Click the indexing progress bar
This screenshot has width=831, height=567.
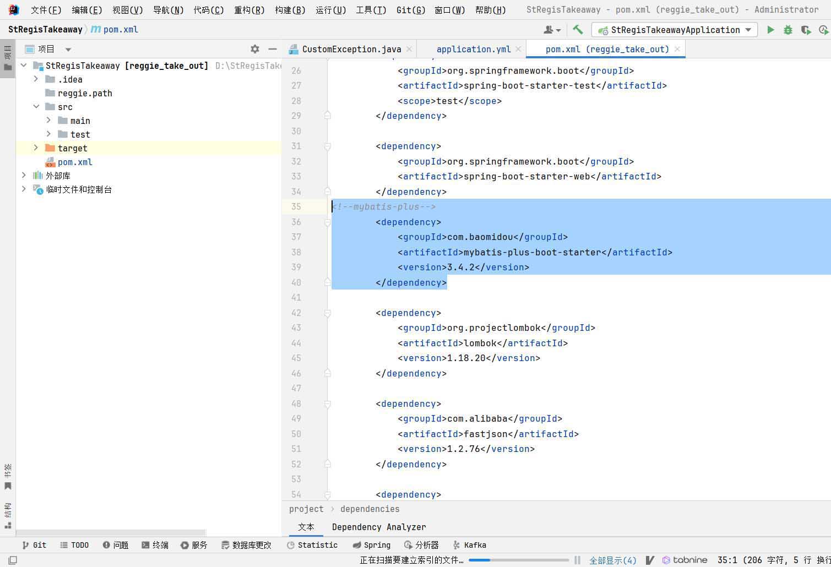tap(519, 560)
